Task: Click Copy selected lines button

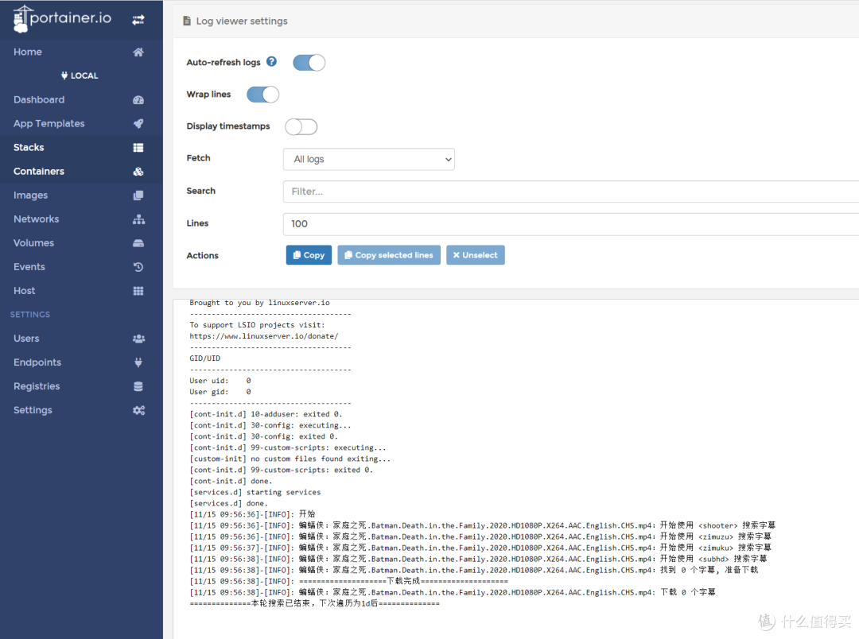Action: click(x=389, y=255)
